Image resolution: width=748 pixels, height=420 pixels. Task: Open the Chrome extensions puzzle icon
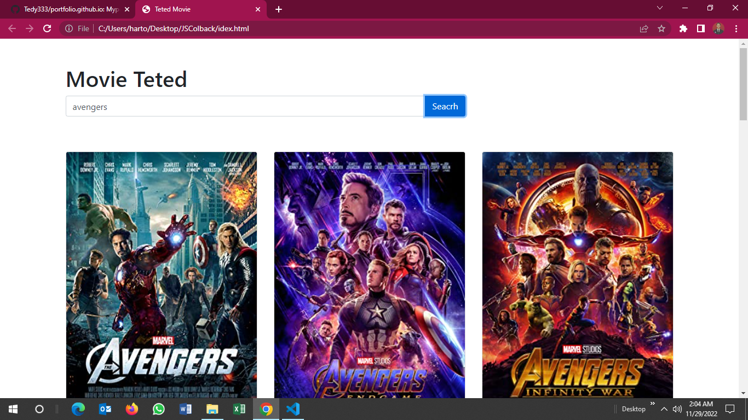(x=683, y=28)
